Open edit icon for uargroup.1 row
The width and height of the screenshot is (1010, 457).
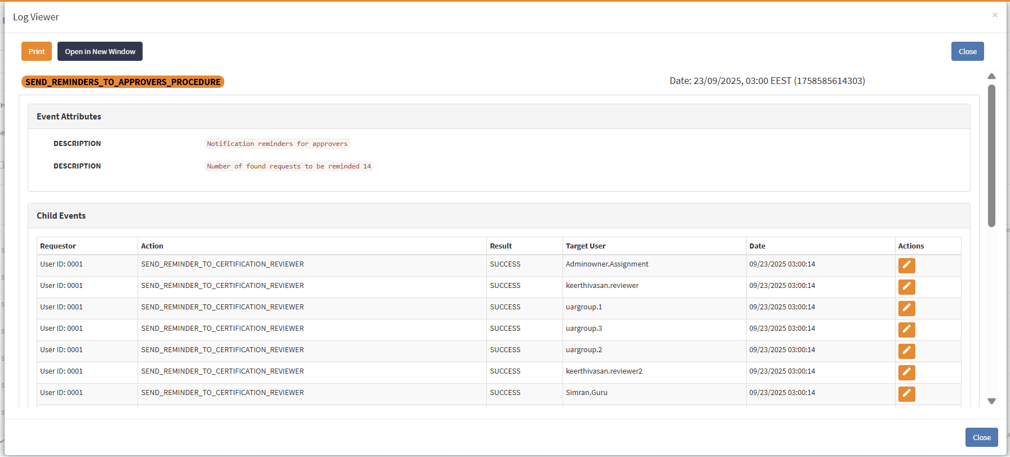tap(906, 308)
